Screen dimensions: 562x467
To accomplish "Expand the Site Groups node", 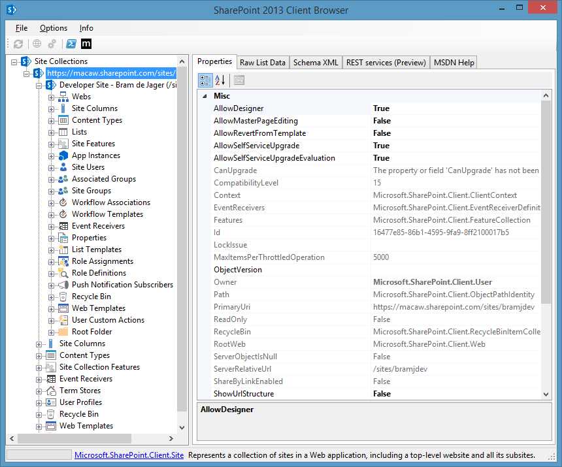I will click(51, 191).
